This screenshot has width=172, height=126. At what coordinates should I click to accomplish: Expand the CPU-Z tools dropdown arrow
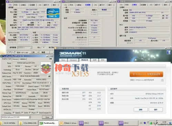pyautogui.click(x=38, y=52)
